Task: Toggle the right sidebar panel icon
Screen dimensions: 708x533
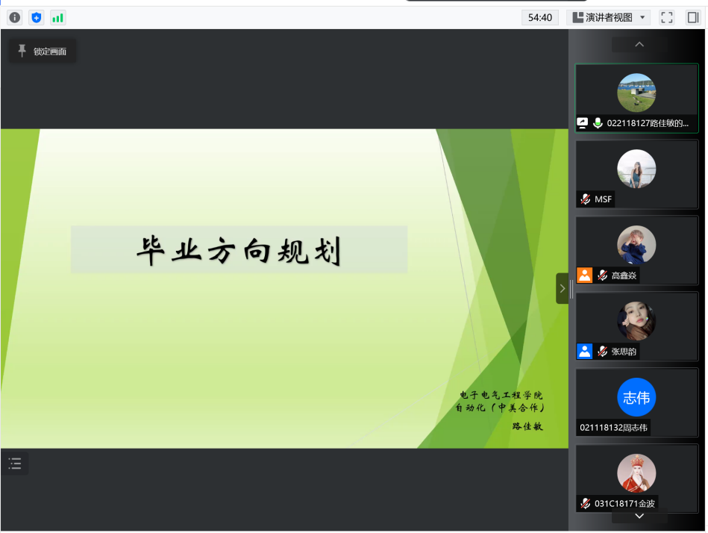Action: (692, 17)
